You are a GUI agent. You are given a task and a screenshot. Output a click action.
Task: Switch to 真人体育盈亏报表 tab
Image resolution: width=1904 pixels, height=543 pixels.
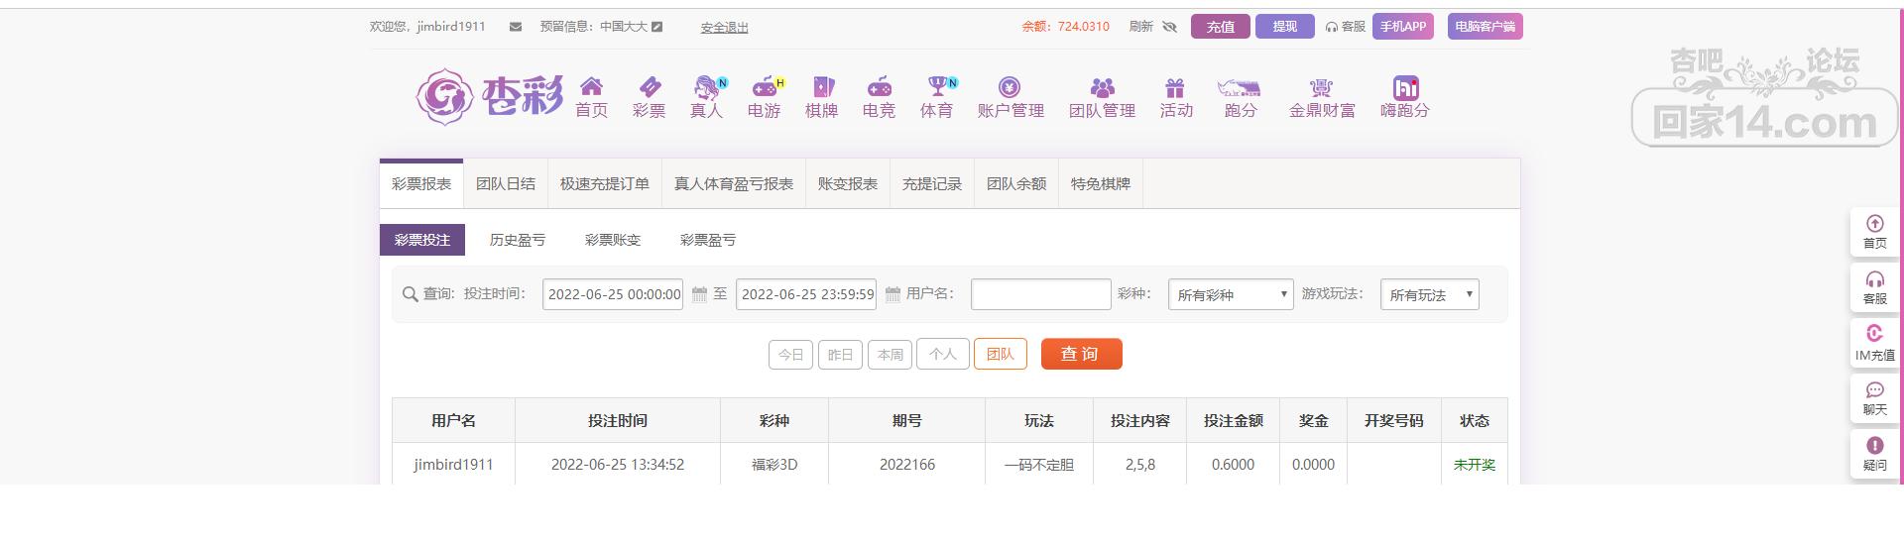734,184
